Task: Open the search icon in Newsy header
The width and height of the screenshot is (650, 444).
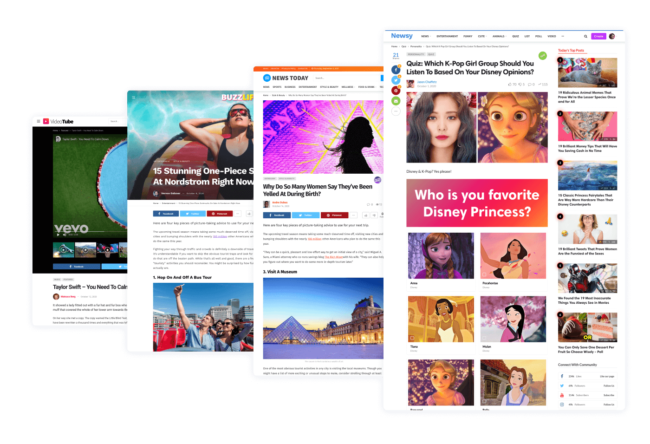Action: (x=585, y=36)
